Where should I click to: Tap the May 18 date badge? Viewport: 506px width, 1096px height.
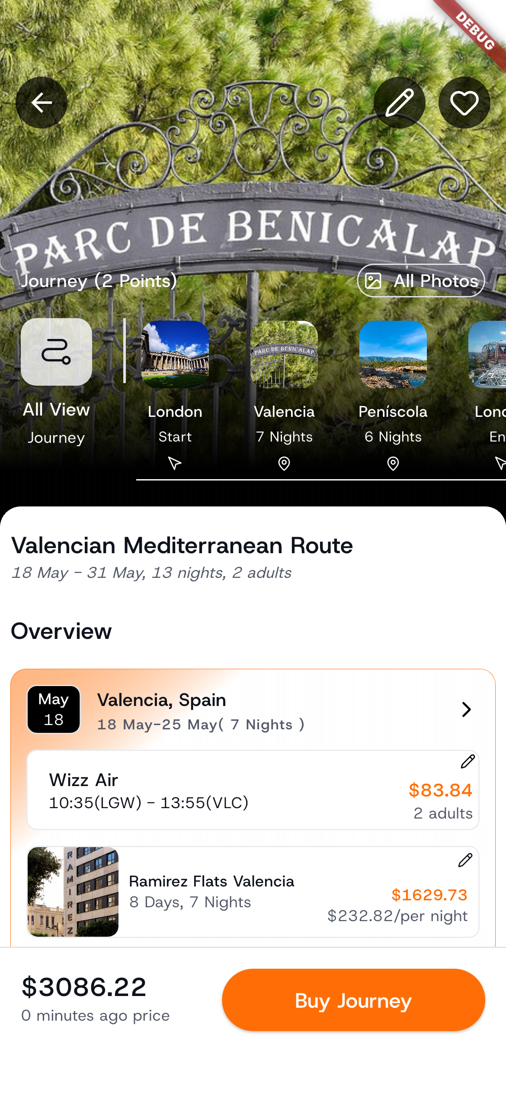[x=53, y=709]
